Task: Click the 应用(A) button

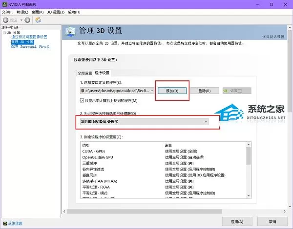Action: (237, 222)
